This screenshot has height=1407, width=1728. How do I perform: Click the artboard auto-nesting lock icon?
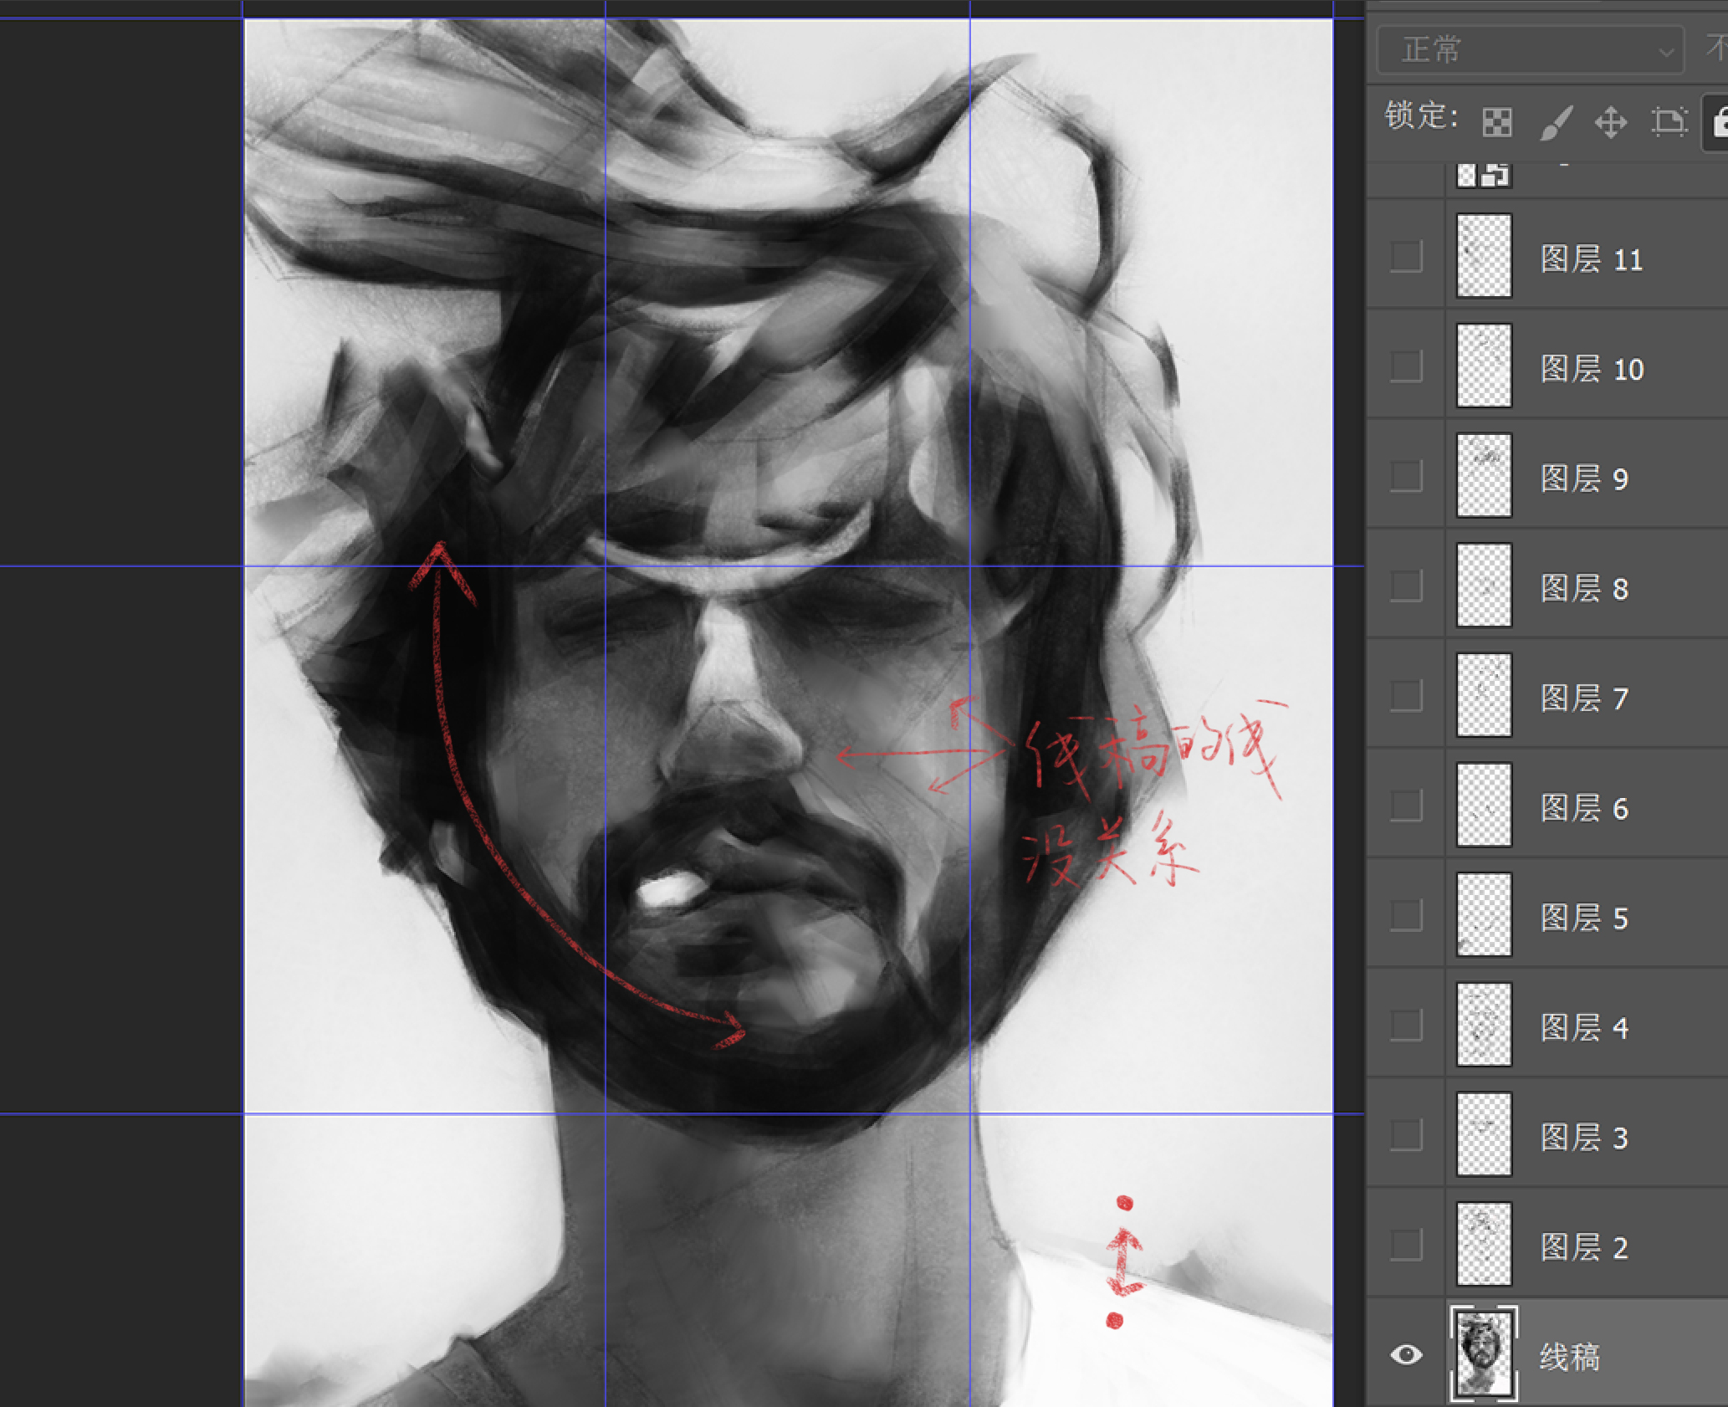coord(1669,122)
